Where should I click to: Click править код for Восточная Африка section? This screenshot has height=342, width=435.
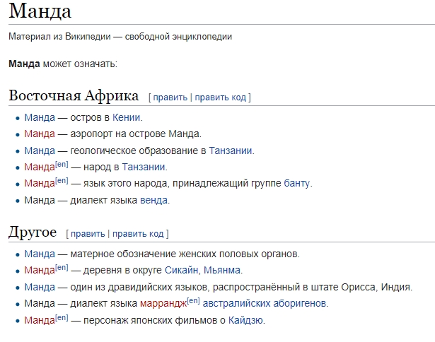tap(220, 98)
